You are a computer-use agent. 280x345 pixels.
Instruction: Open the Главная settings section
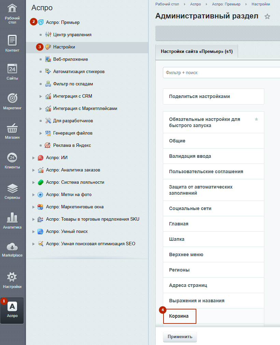tap(213, 224)
